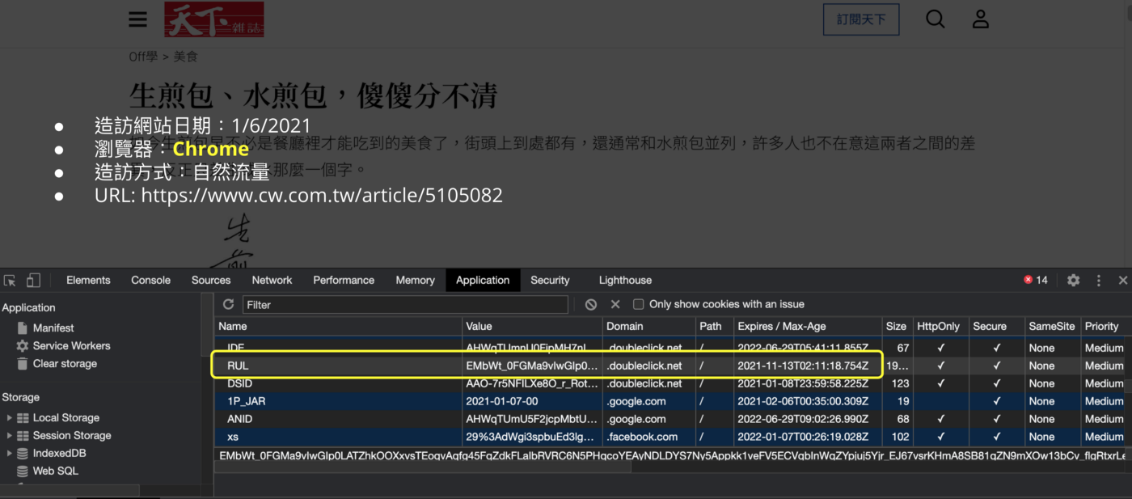Expand the Session Storage tree node
The width and height of the screenshot is (1132, 499).
[x=10, y=436]
